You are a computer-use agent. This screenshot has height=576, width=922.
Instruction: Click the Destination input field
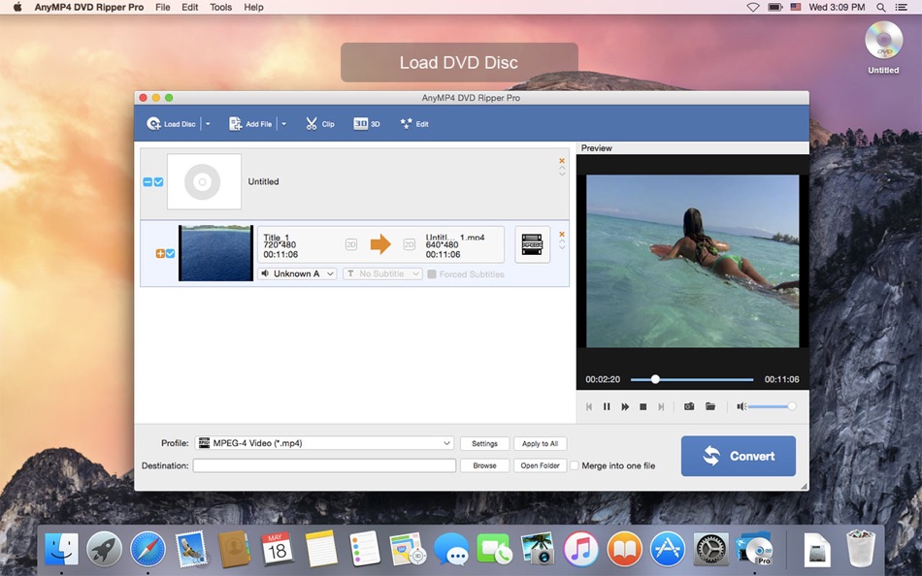tap(324, 465)
